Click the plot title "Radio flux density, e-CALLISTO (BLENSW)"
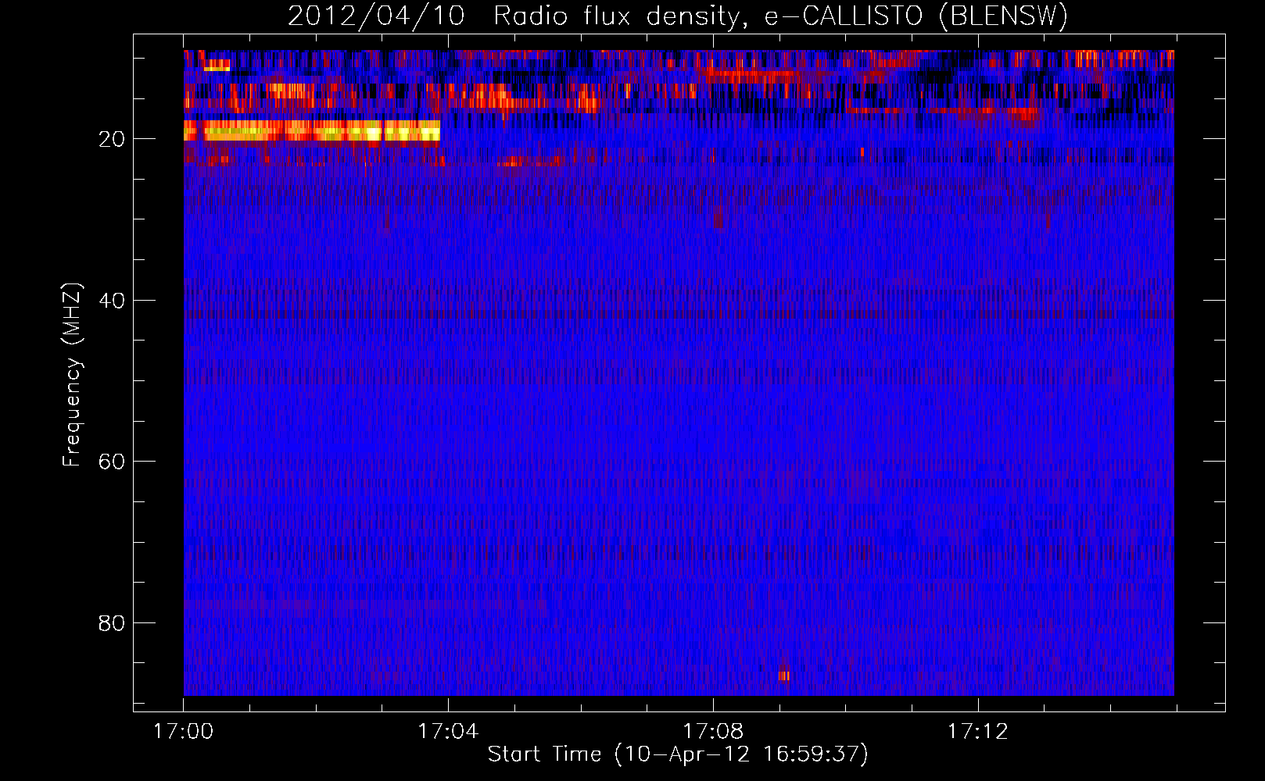The width and height of the screenshot is (1265, 781). pos(780,16)
